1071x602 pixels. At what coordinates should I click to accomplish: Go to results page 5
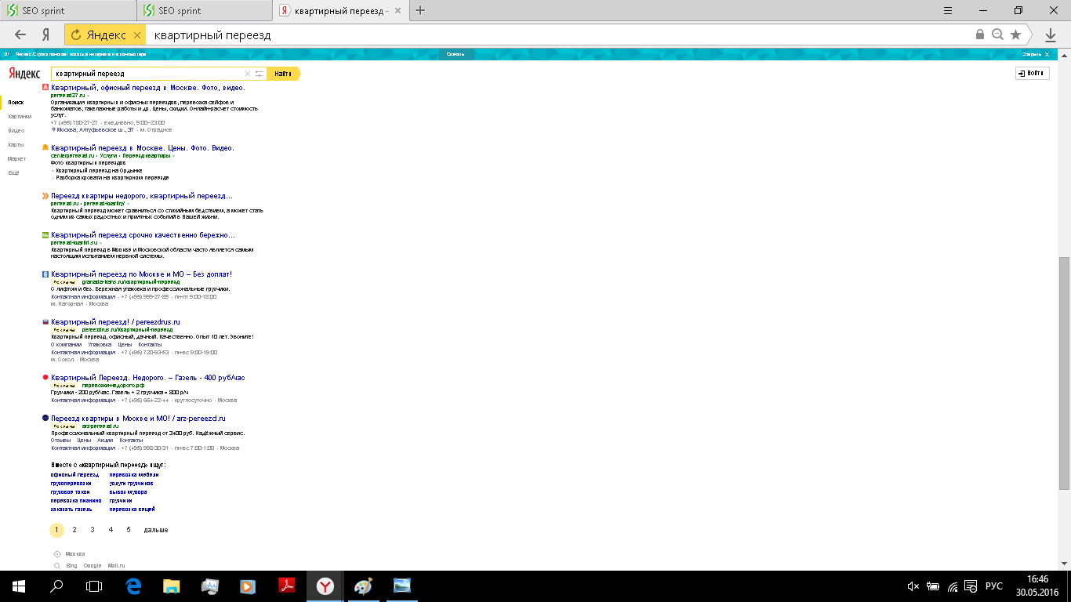tap(129, 530)
